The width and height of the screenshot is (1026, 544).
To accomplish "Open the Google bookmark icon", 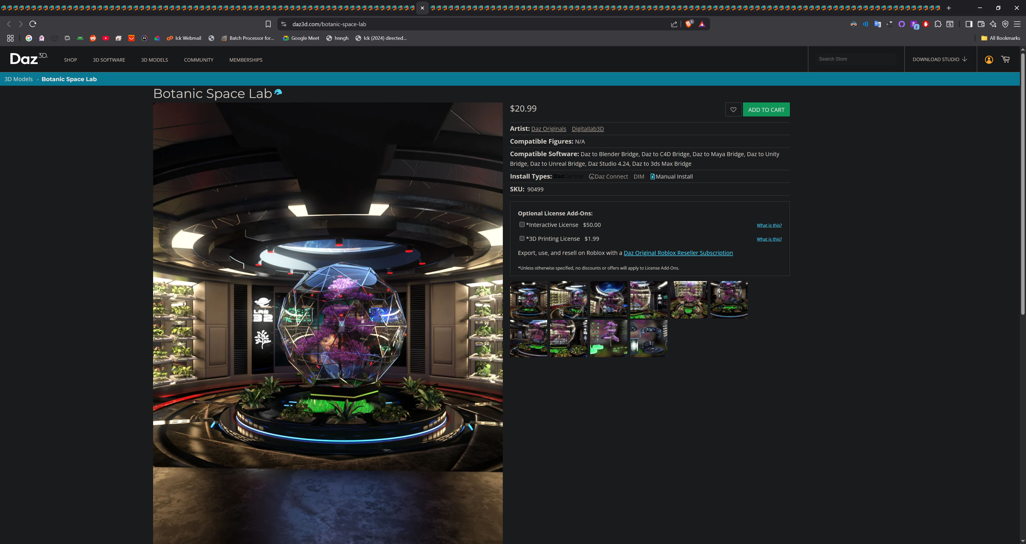I will coord(29,38).
